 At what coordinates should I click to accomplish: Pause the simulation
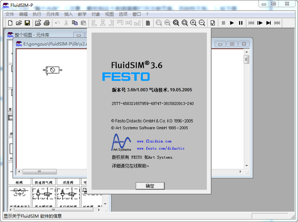pos(241,23)
